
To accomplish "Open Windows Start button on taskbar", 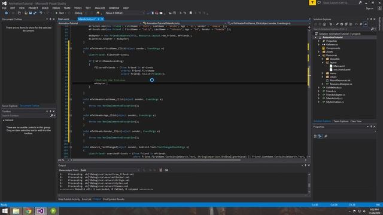I will pos(5,211).
